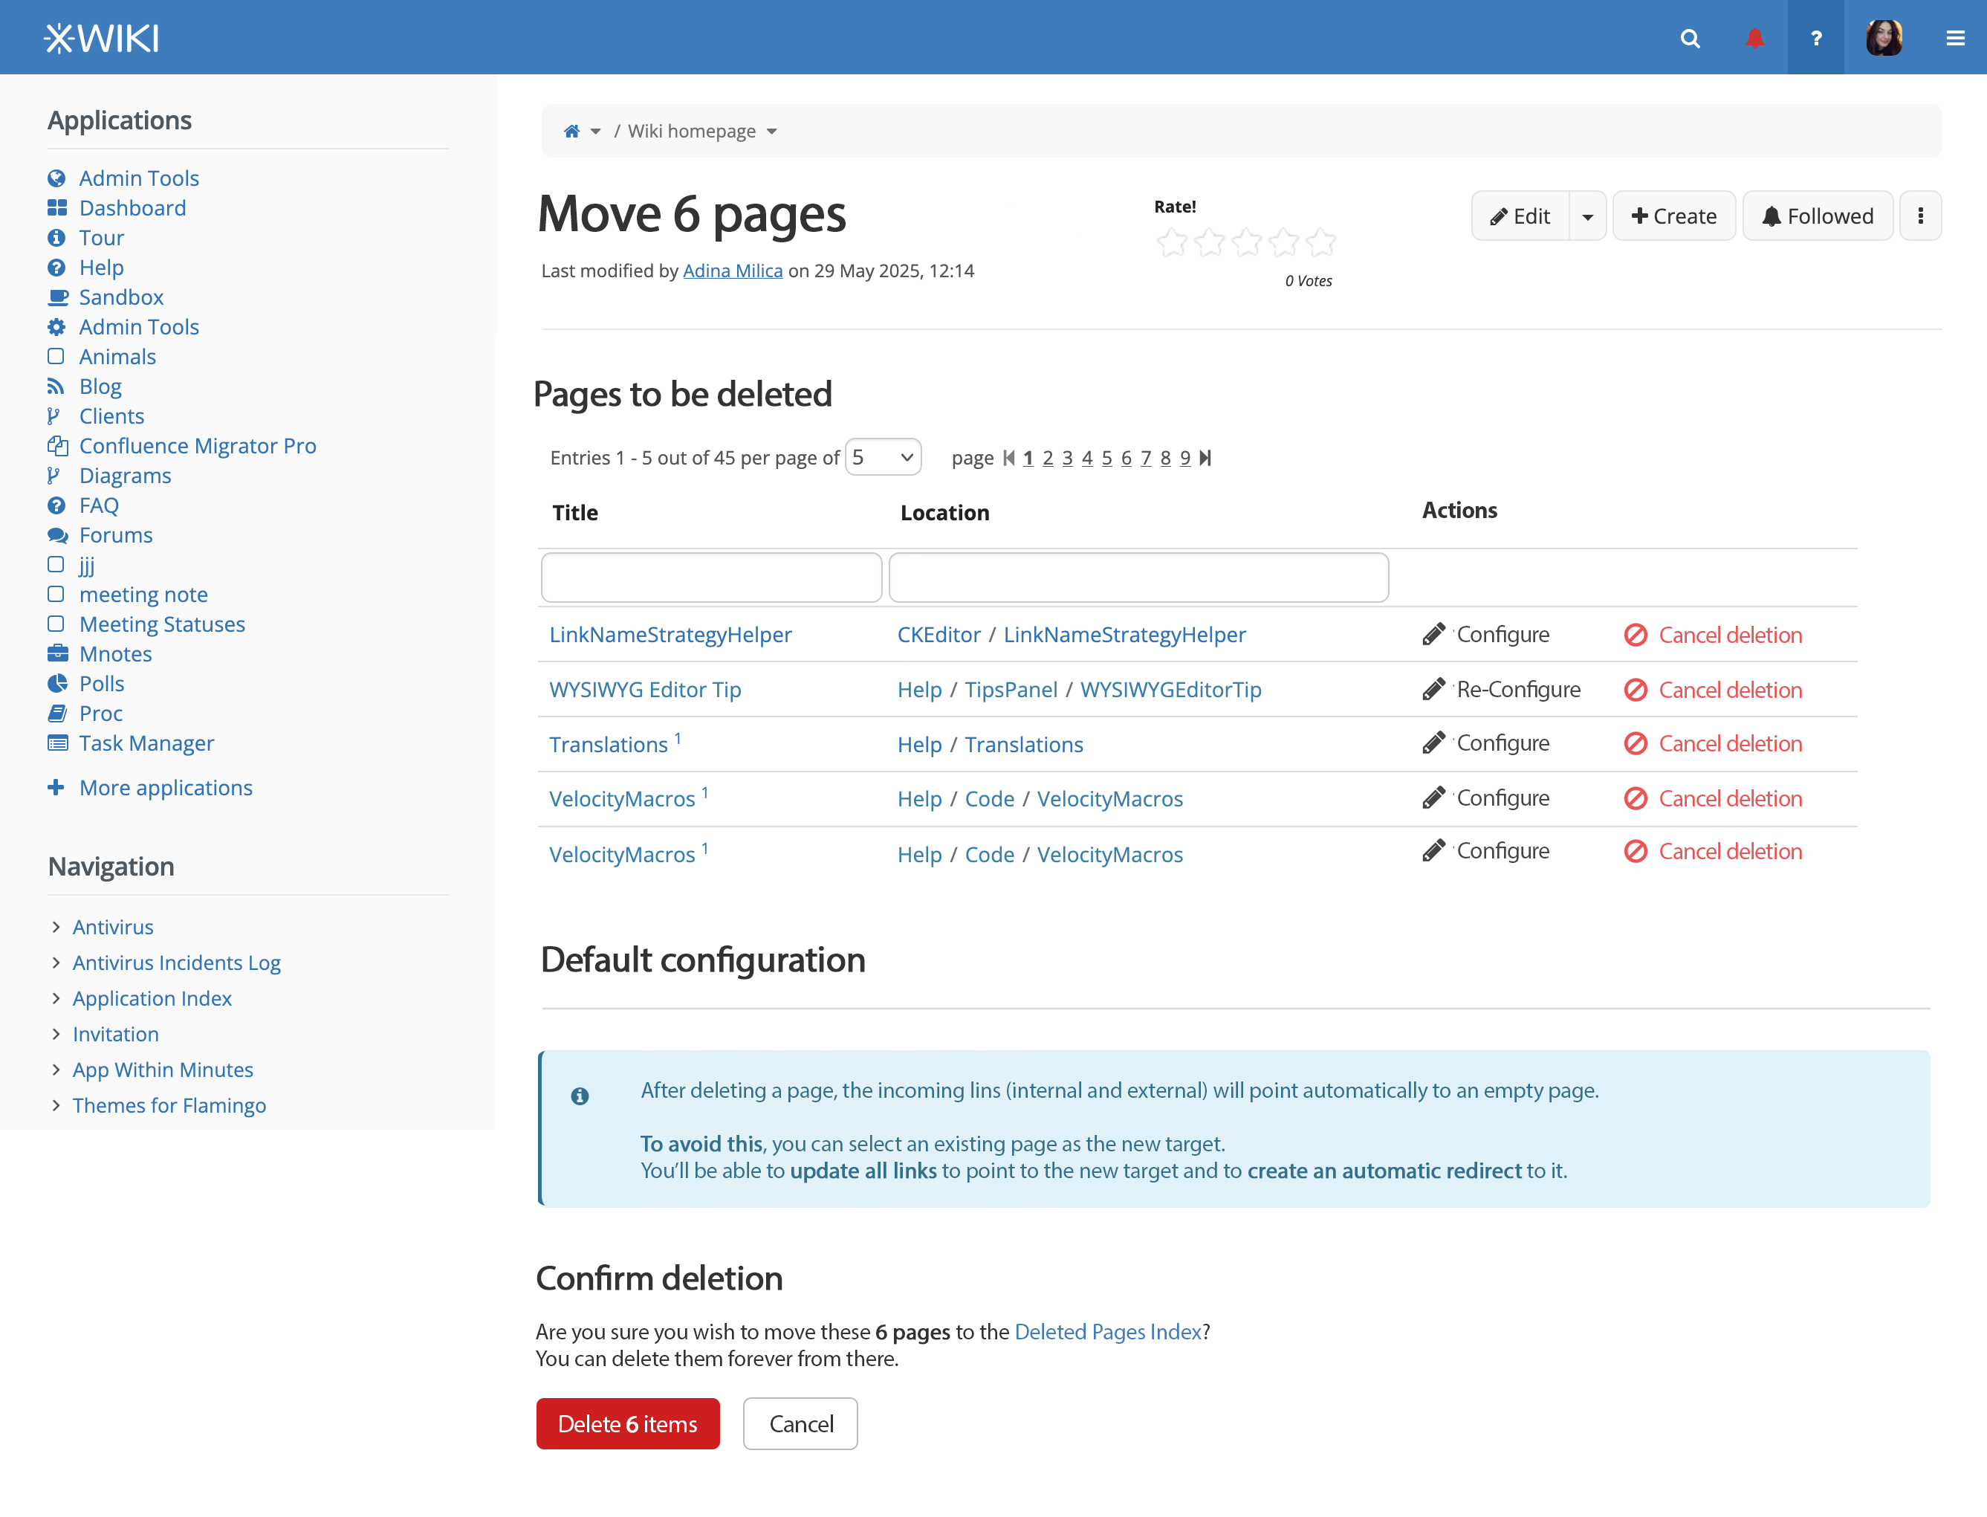
Task: Rate the page with the first star
Action: click(x=1172, y=242)
